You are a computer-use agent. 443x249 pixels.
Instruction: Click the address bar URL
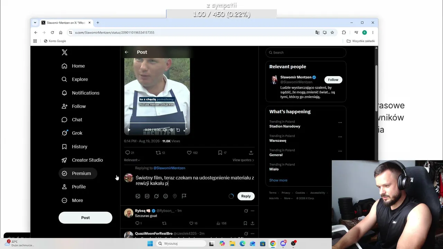click(115, 33)
